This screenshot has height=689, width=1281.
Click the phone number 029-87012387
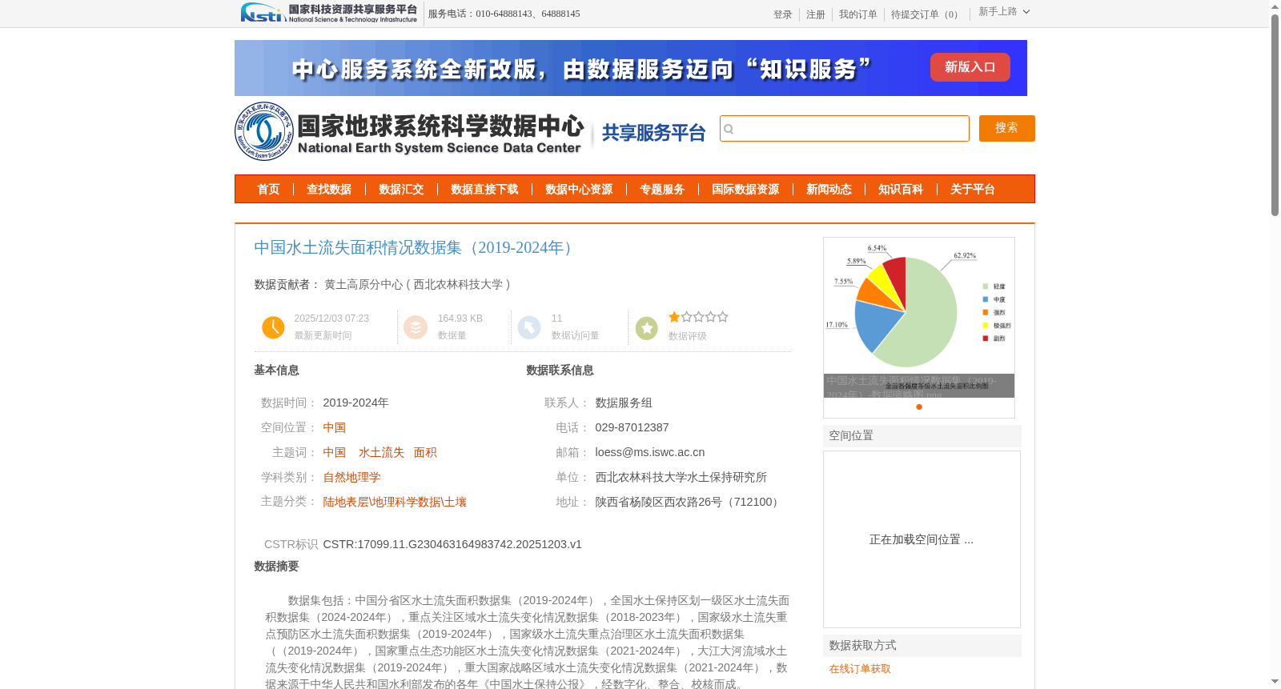click(x=632, y=428)
